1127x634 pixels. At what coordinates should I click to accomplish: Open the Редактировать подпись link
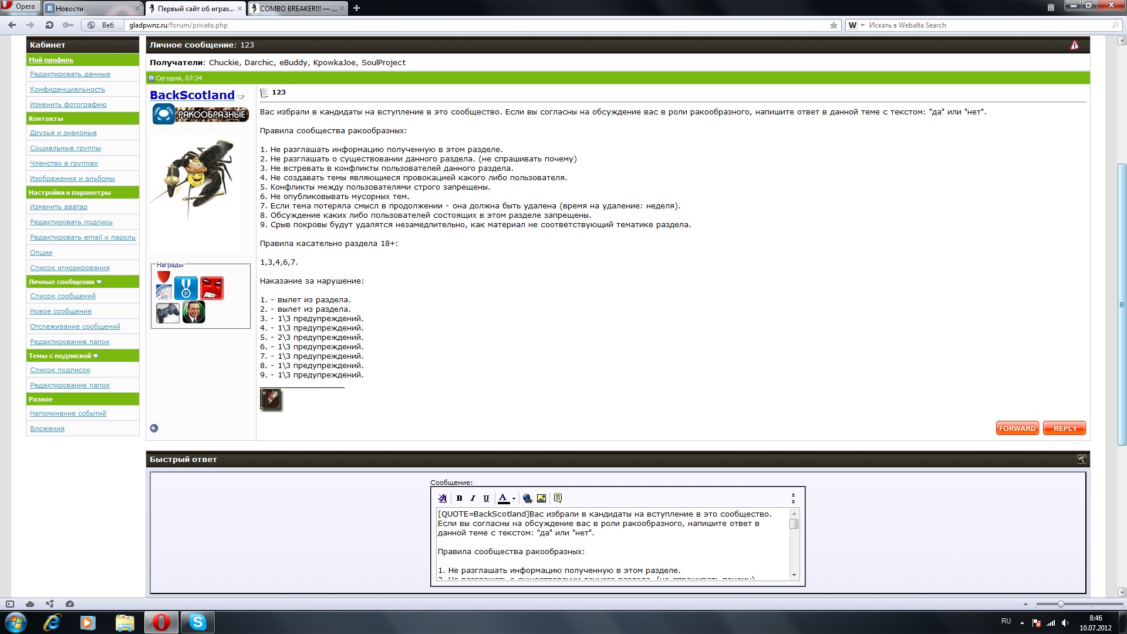click(x=71, y=222)
